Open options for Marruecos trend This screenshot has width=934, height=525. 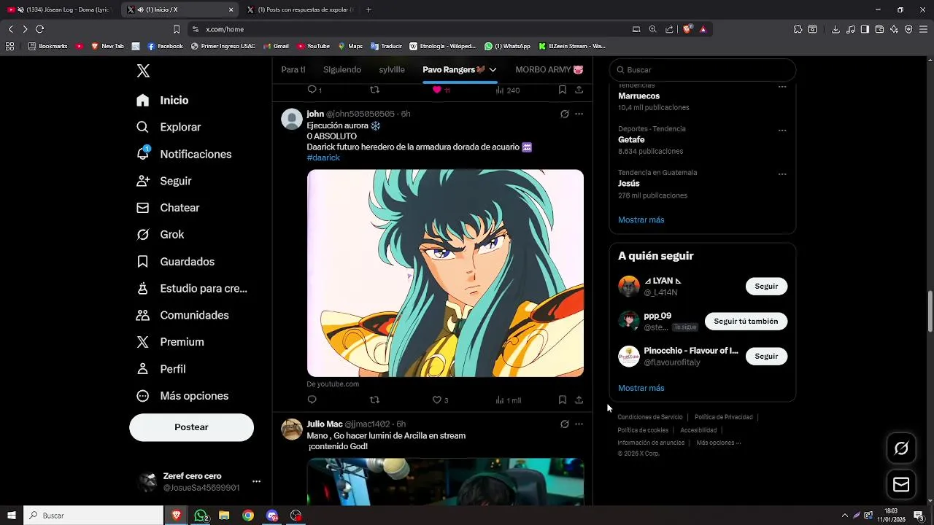(x=781, y=87)
